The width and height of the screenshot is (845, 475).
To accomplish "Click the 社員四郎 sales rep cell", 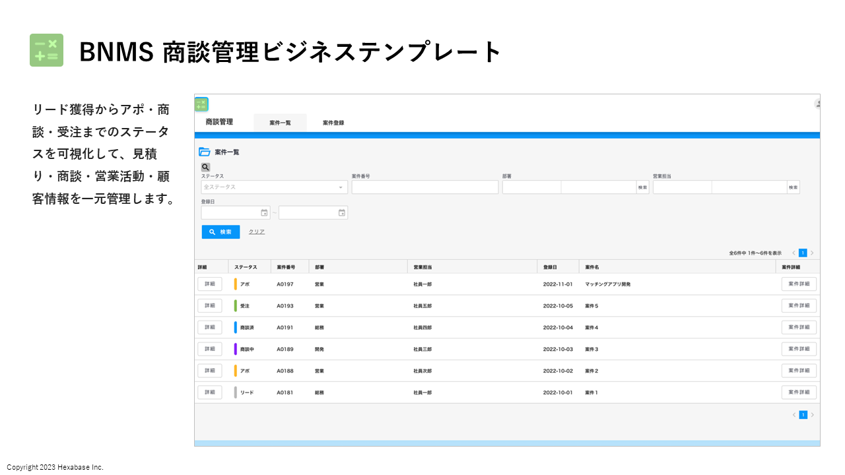I will click(x=422, y=327).
